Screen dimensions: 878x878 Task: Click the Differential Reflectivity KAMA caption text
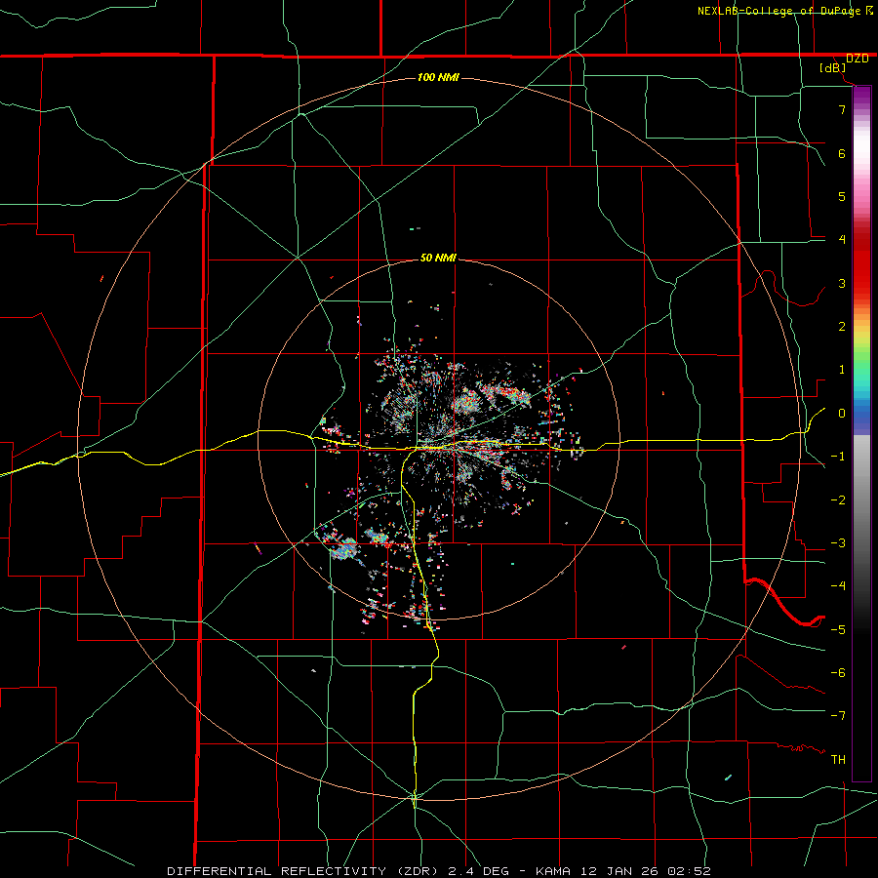point(439,871)
